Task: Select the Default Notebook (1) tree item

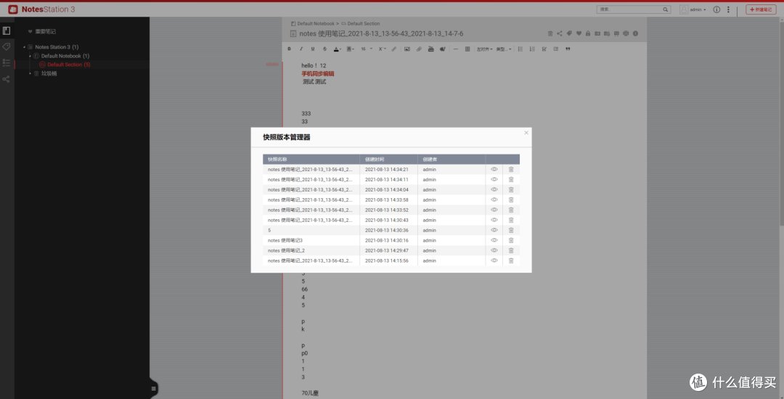Action: pyautogui.click(x=65, y=56)
